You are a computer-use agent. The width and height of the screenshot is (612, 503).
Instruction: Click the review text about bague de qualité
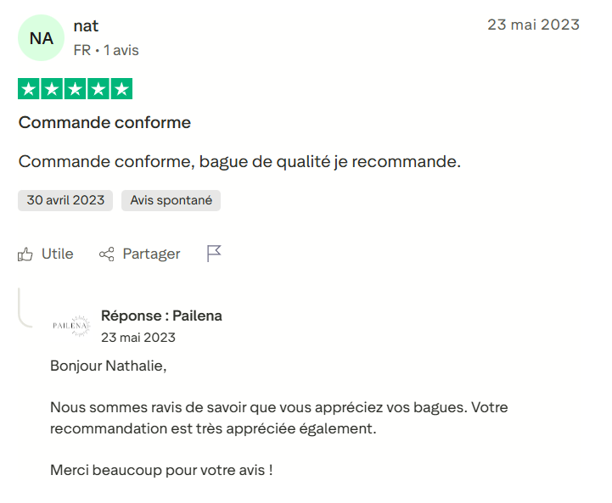coord(239,161)
